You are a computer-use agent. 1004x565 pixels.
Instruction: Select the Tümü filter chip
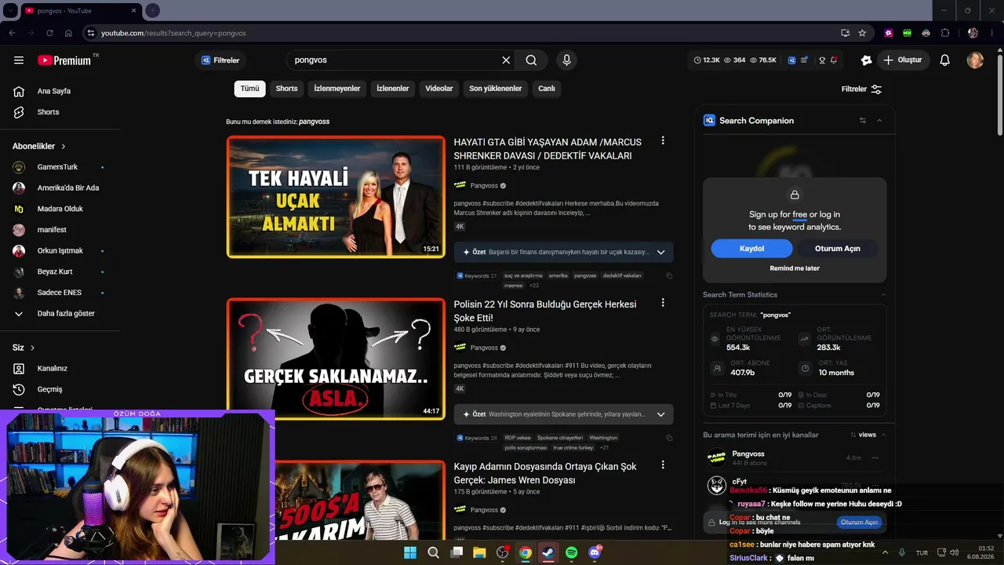point(249,89)
